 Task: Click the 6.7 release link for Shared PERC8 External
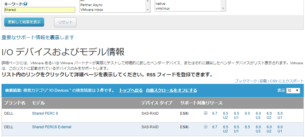click(x=215, y=127)
